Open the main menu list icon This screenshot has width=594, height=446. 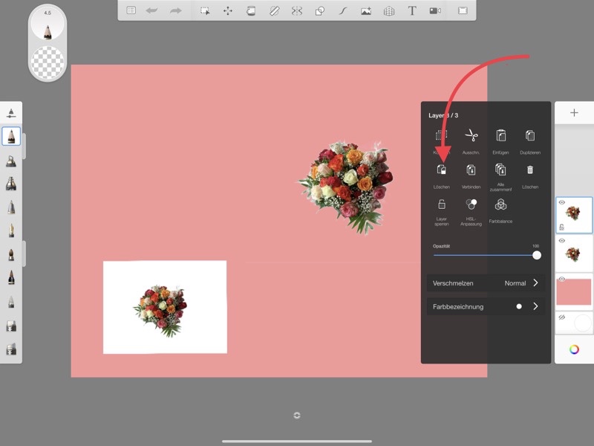pyautogui.click(x=131, y=11)
